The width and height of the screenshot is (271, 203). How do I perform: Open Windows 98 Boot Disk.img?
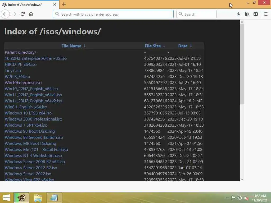tap(30, 131)
